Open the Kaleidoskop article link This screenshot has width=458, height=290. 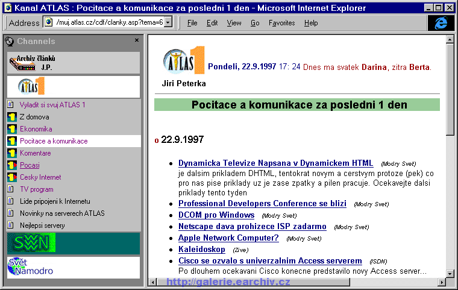[x=201, y=250]
